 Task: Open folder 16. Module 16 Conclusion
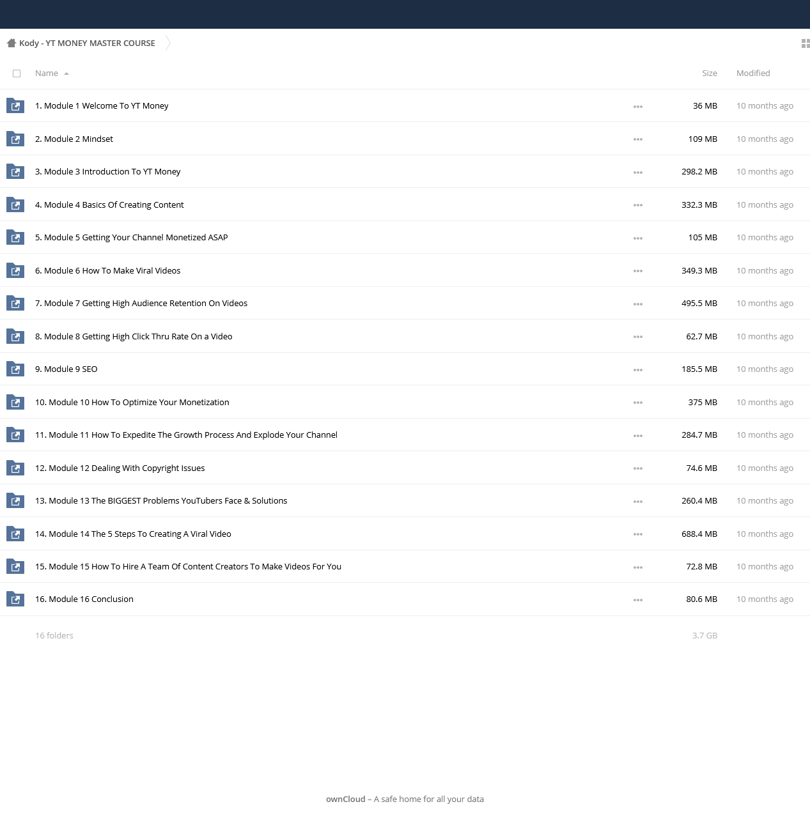pyautogui.click(x=84, y=599)
